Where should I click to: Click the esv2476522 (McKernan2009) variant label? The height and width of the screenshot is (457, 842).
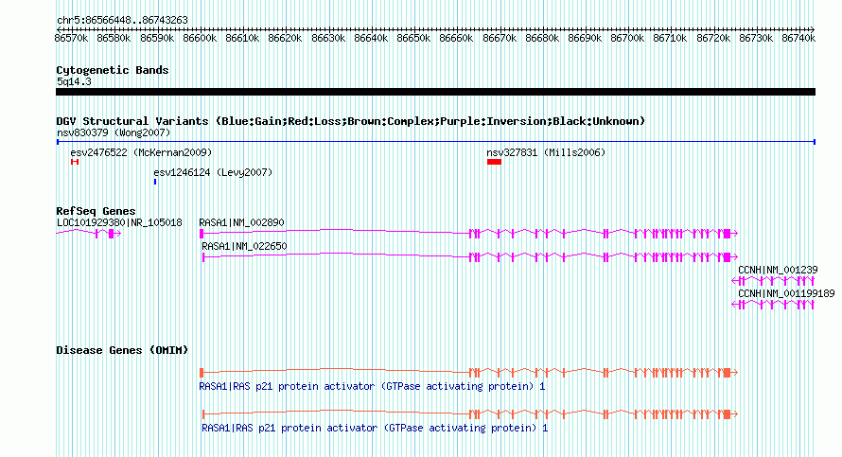pyautogui.click(x=141, y=152)
